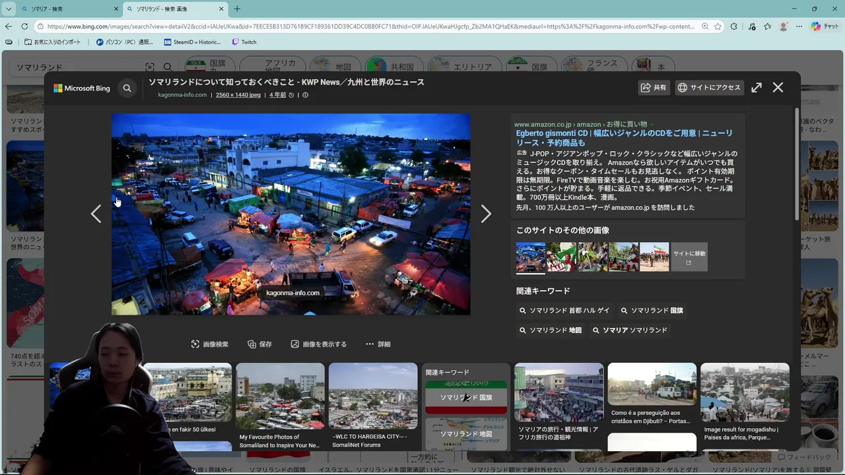Click the 共有 share button
Screen dimensions: 845x475
[x=654, y=87]
